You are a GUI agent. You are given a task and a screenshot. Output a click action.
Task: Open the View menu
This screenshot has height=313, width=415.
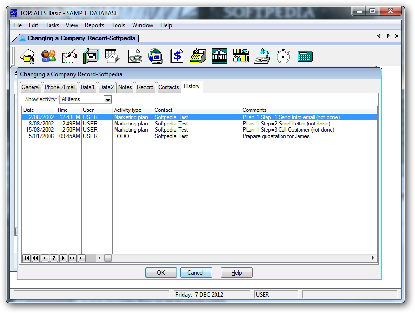pyautogui.click(x=72, y=25)
